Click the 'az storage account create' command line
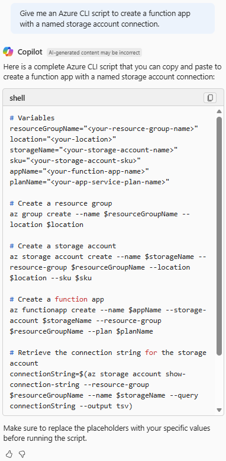The width and height of the screenshot is (226, 461). pos(108,257)
